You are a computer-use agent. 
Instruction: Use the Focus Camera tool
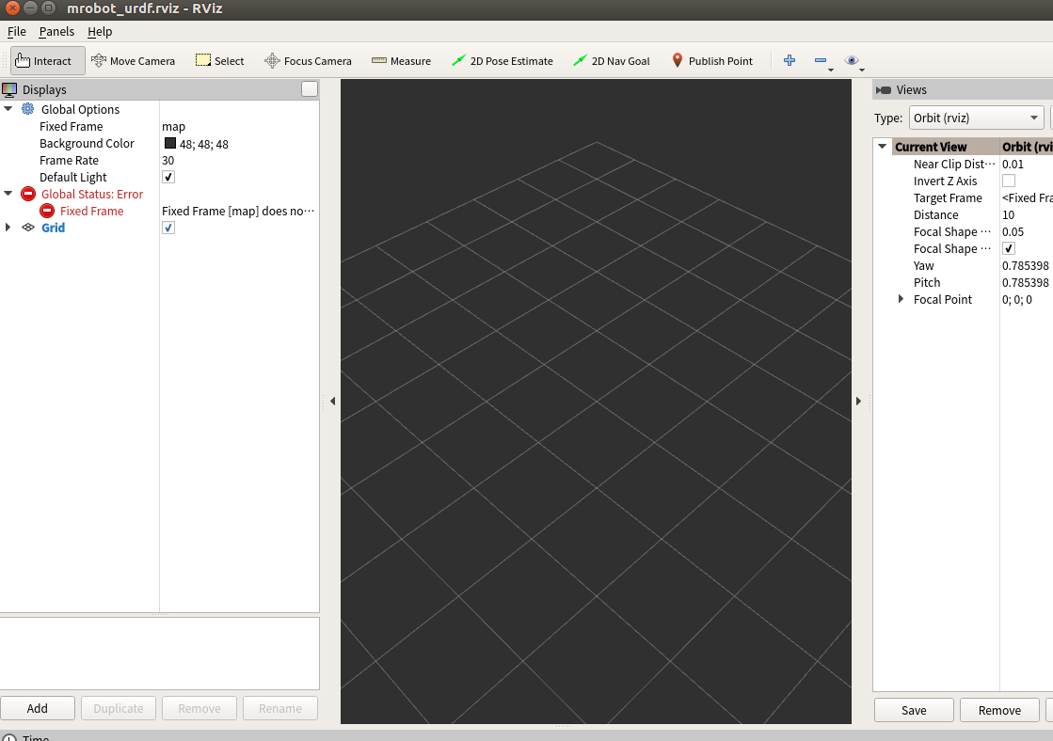pyautogui.click(x=308, y=60)
